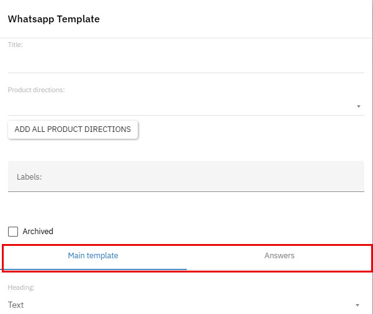Screen dimensions: 373x314
Task: Switch to the Main template tab
Action: pyautogui.click(x=93, y=255)
